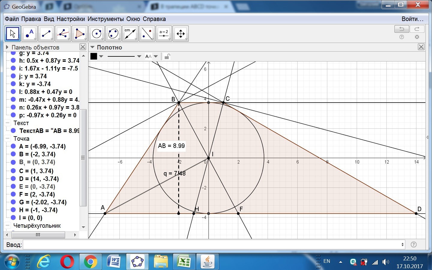The width and height of the screenshot is (432, 270).
Task: Collapse the Текст group
Action: [7, 123]
